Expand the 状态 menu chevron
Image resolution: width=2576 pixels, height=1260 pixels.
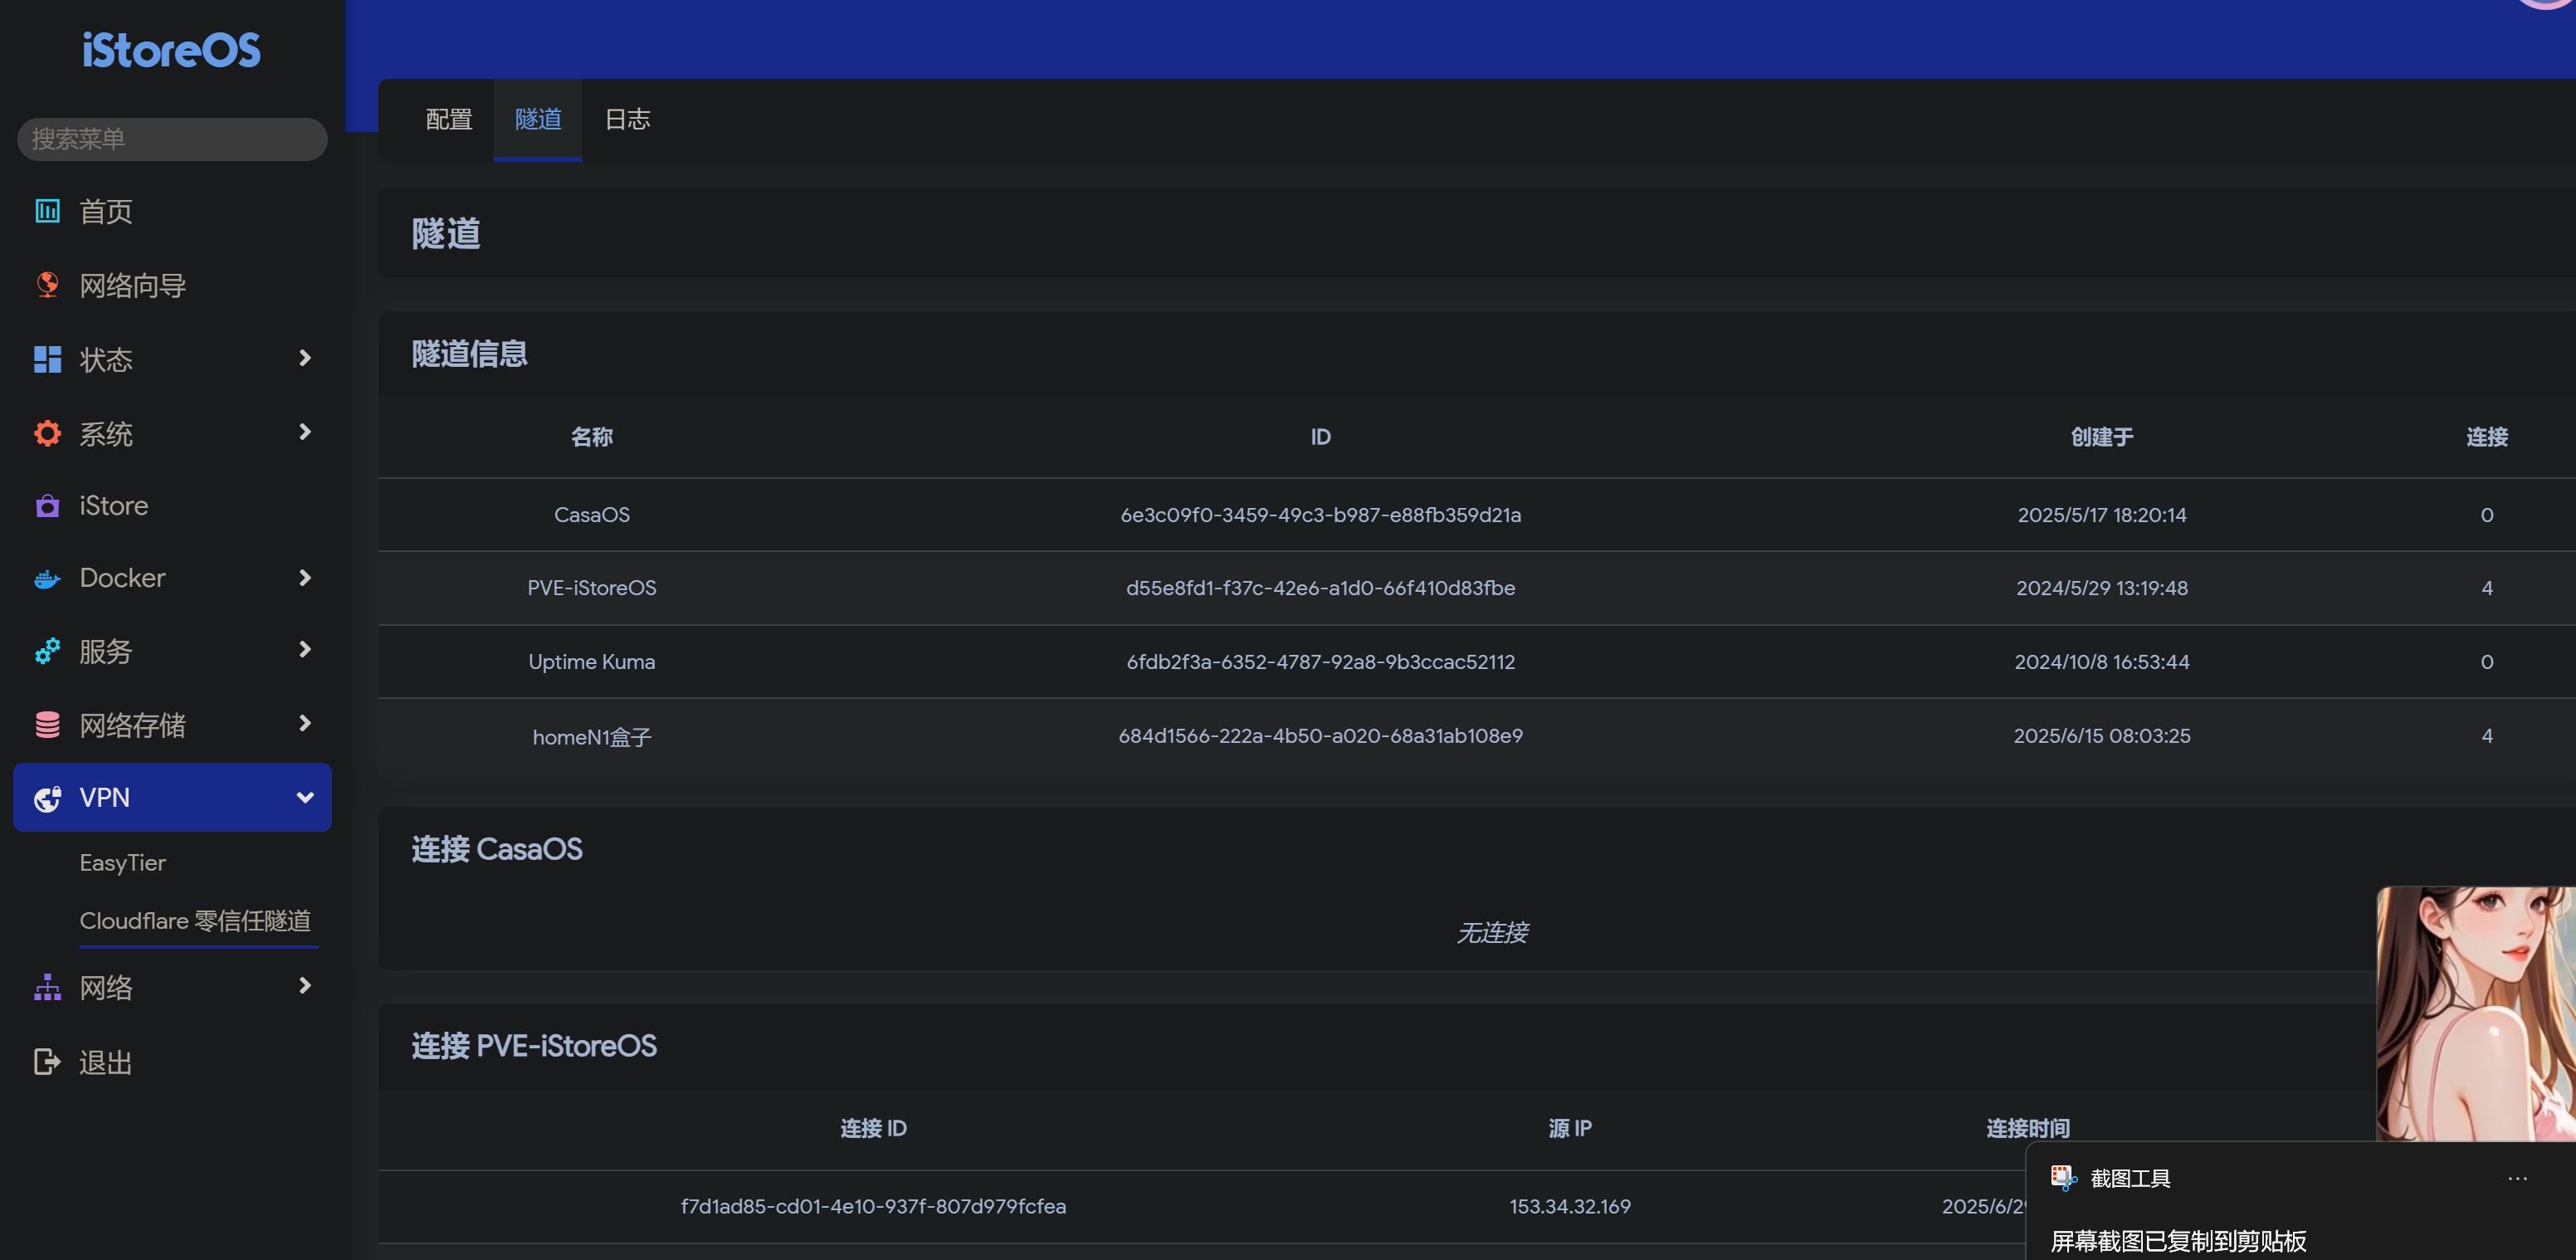click(305, 358)
